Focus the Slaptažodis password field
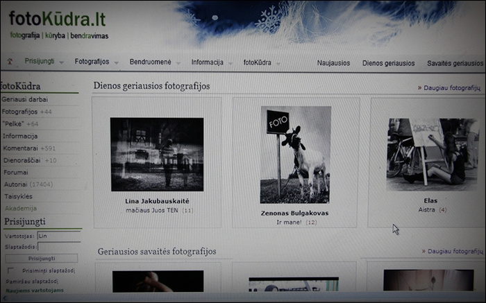 pos(58,247)
